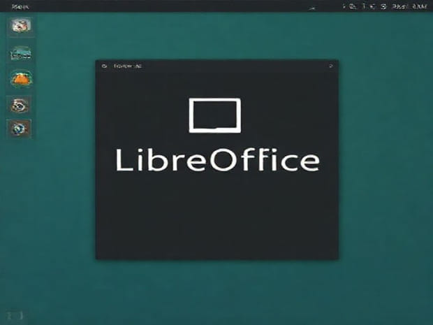Click the LibreOffice splash text

tap(218, 160)
